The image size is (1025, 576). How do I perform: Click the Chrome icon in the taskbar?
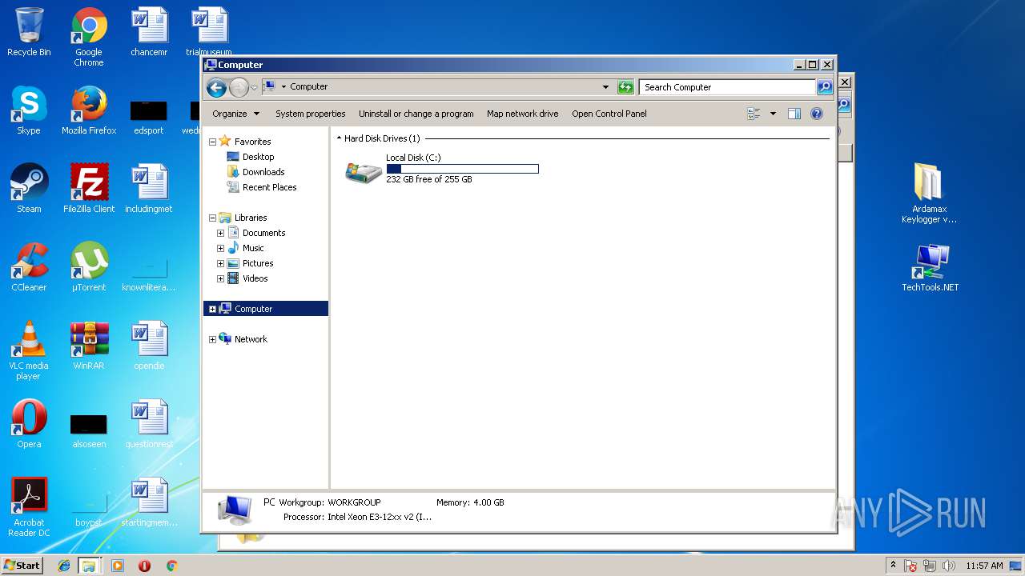click(171, 566)
